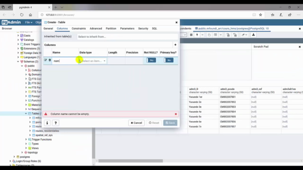Select the topology schema

pyautogui.click(x=33, y=153)
